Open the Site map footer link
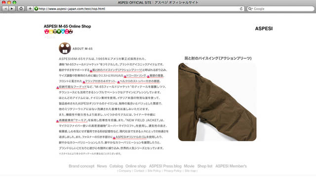Viewport: 316px width, 184px height. pos(190,171)
